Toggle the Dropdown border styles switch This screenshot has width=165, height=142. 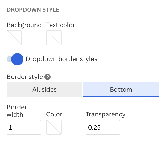(15, 59)
